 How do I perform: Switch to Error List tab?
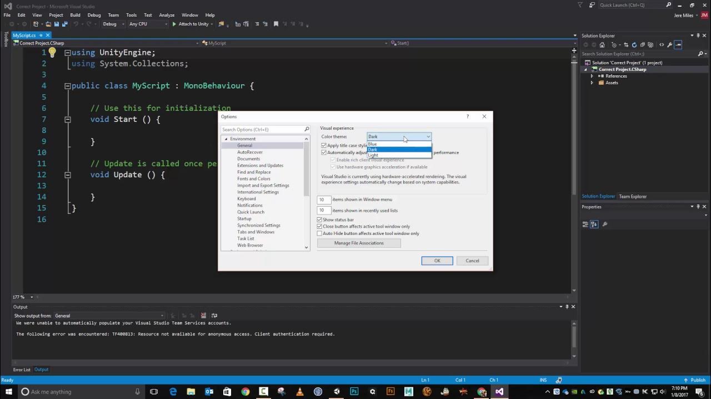22,370
